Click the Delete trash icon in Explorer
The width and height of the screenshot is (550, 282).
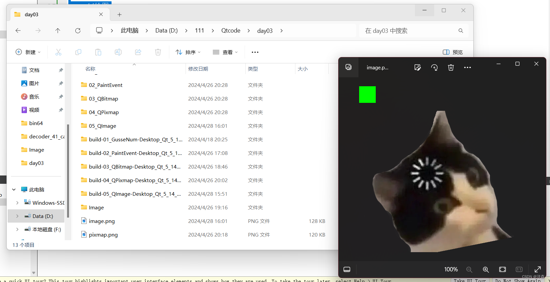click(x=158, y=52)
